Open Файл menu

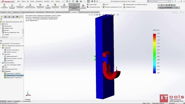click(18, 1)
